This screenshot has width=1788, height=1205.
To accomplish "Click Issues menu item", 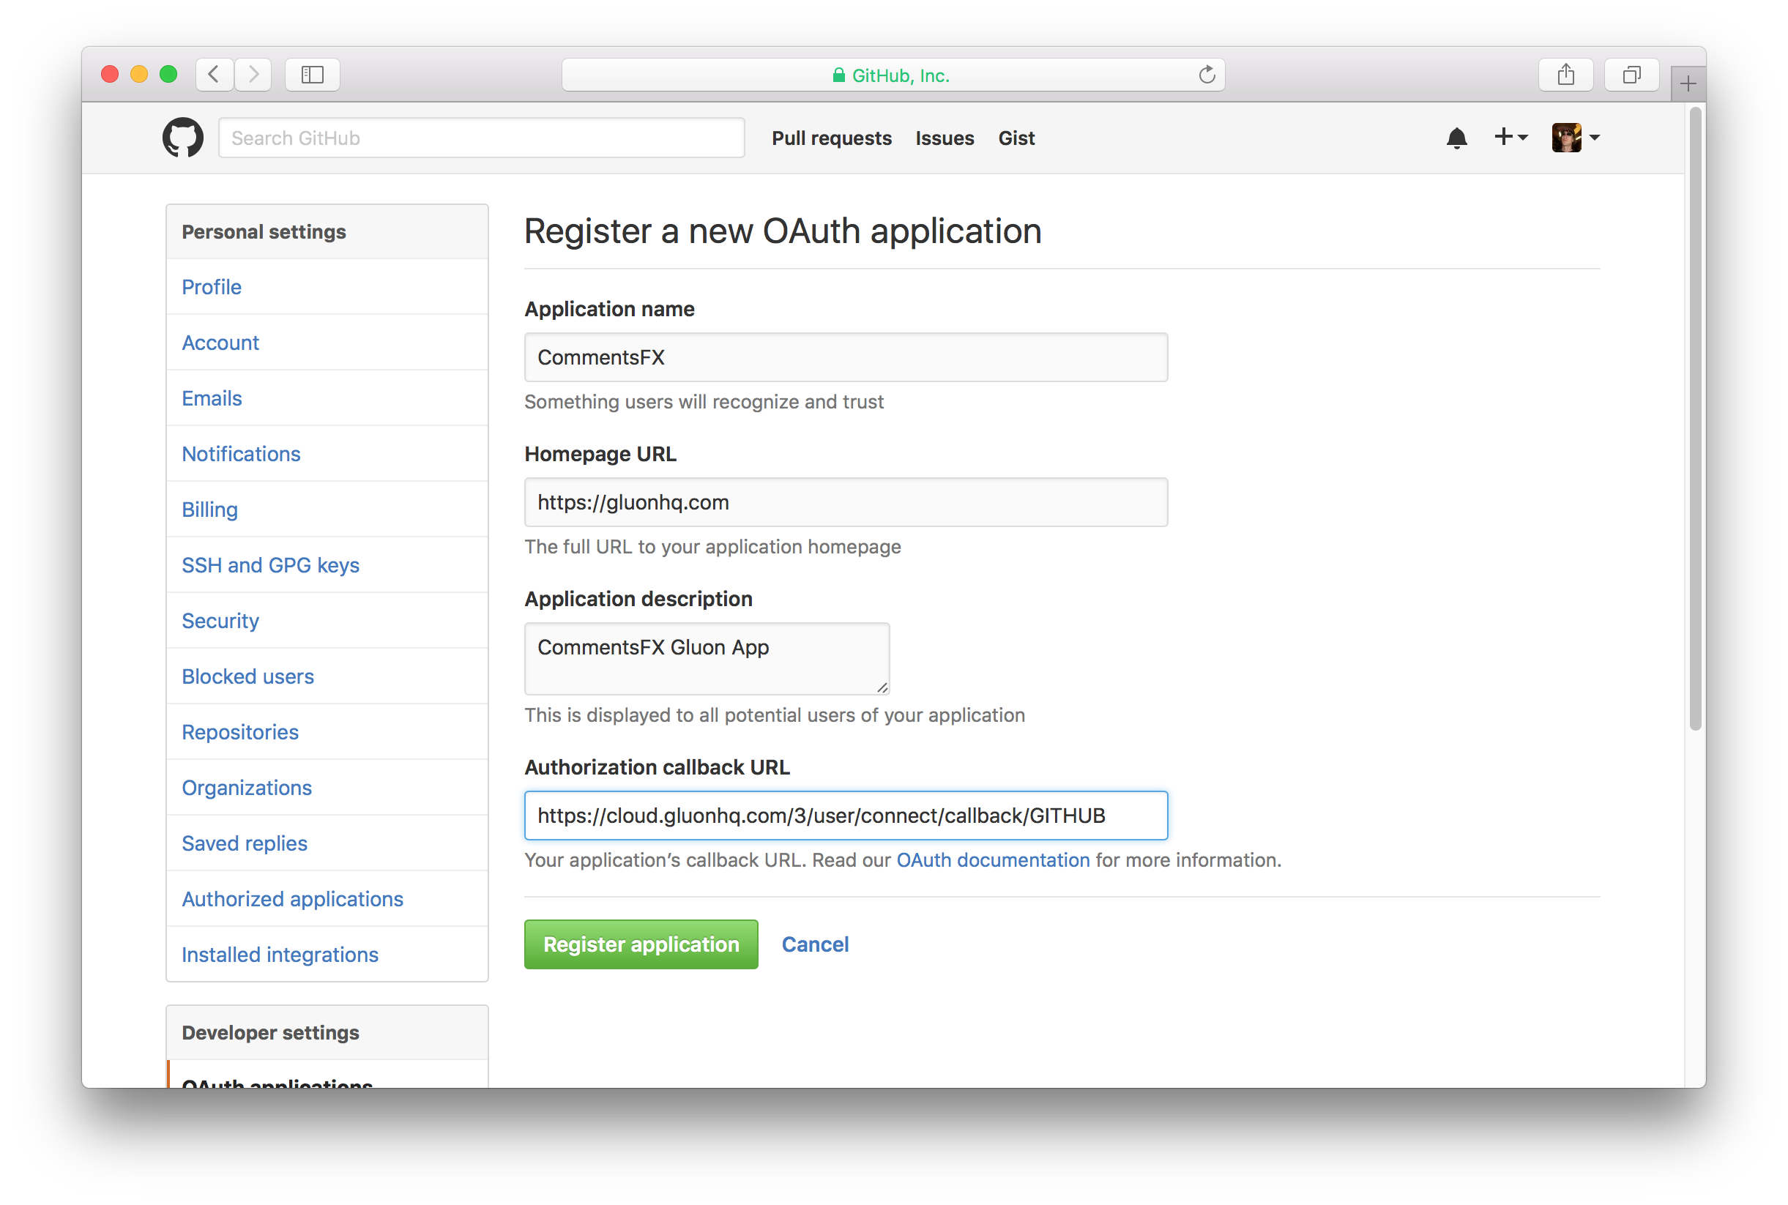I will click(944, 137).
